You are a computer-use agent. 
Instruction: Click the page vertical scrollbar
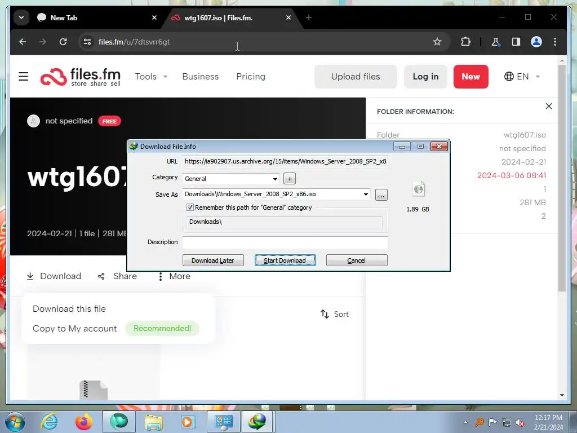click(x=562, y=179)
